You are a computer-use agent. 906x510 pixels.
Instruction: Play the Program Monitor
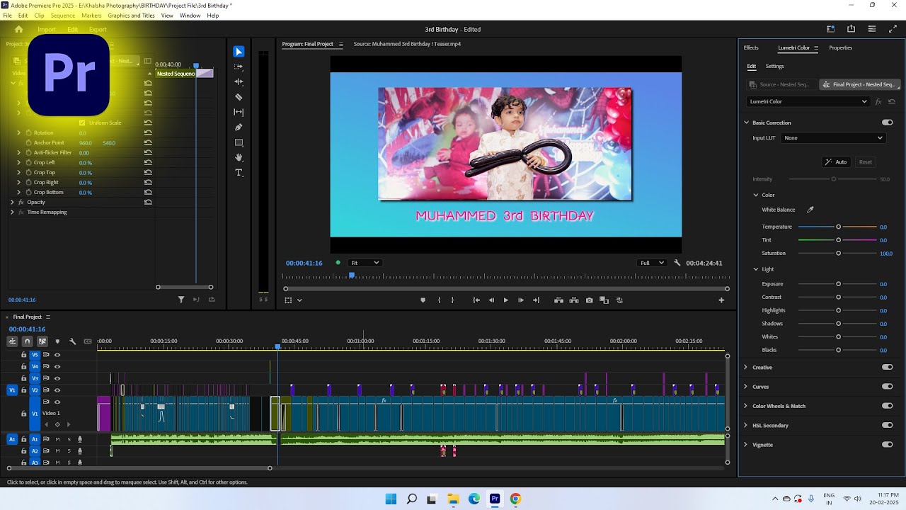click(505, 300)
